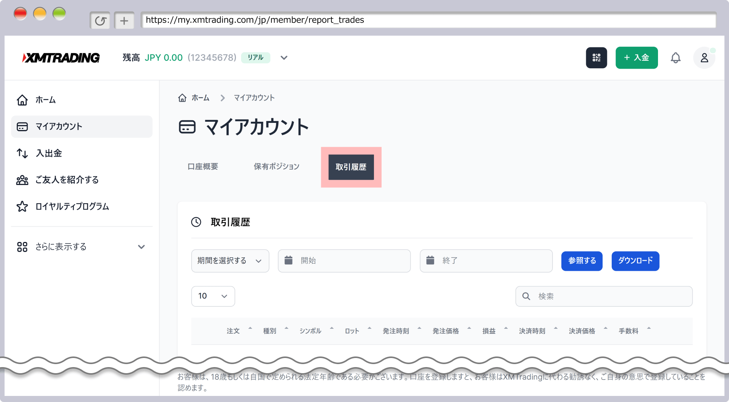Select the ロイヤルティプログラム star icon
This screenshot has height=402, width=729.
(22, 207)
